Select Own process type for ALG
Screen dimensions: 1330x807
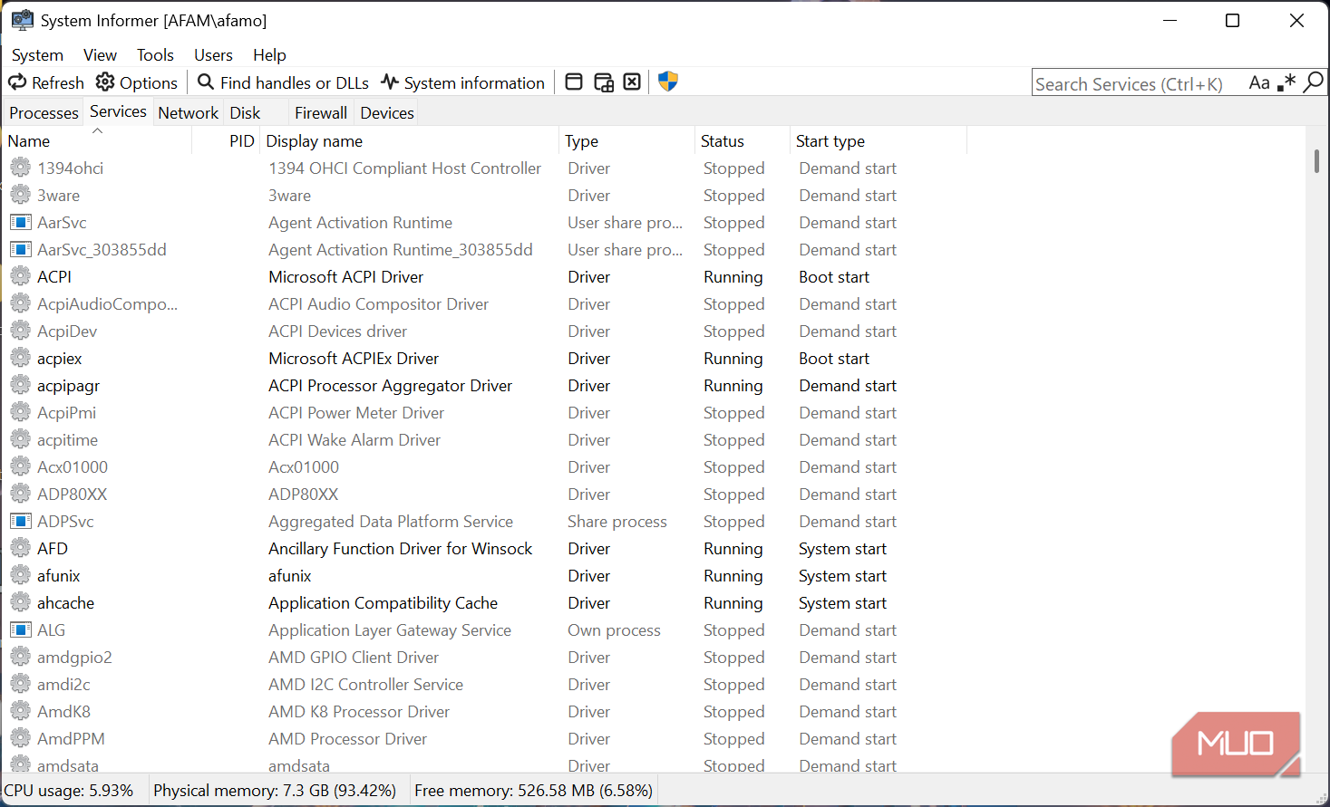tap(614, 630)
